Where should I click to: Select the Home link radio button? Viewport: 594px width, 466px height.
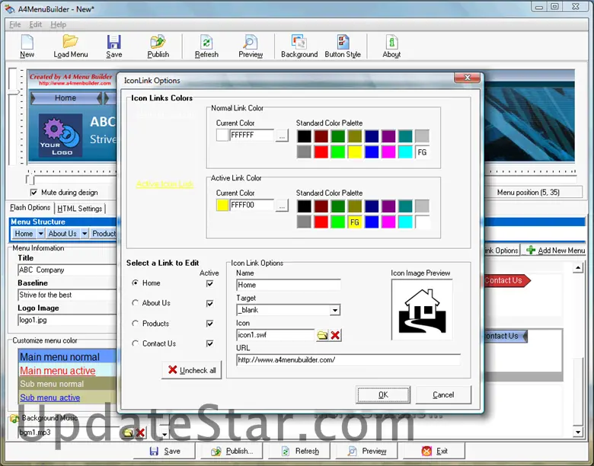click(136, 282)
